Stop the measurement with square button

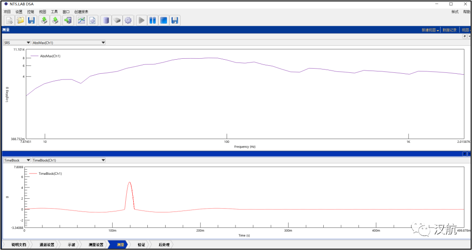click(x=163, y=21)
